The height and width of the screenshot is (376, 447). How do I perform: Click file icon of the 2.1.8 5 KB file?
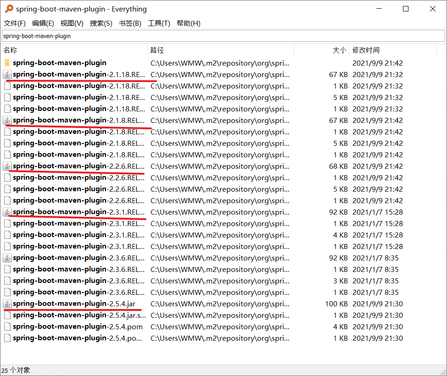(7, 143)
